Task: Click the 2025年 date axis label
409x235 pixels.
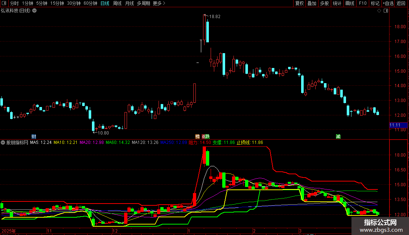Action: coord(9,231)
